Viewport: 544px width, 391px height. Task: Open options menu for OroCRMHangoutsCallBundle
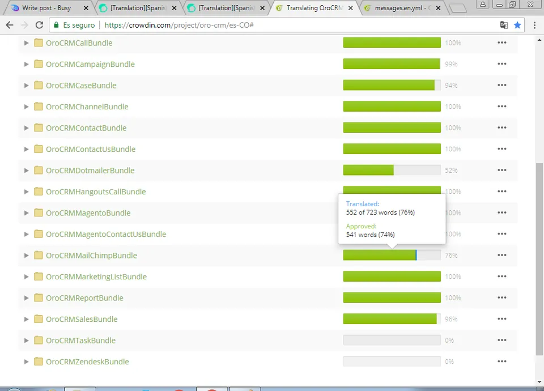[501, 191]
